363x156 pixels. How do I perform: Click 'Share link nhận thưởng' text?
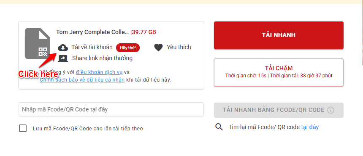point(102,58)
